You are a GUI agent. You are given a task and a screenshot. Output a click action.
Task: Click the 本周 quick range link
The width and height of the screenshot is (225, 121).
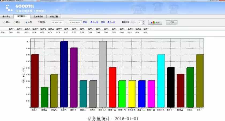pos(85,22)
